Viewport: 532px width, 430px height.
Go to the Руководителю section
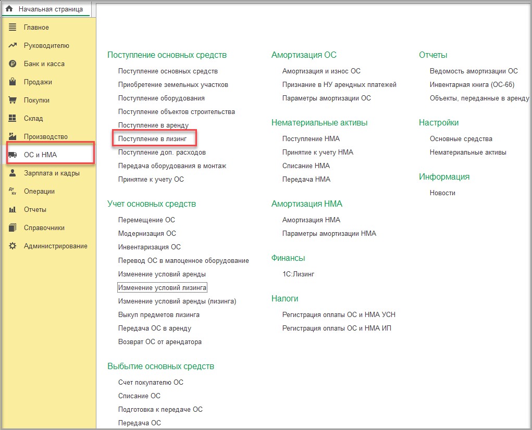click(x=46, y=46)
